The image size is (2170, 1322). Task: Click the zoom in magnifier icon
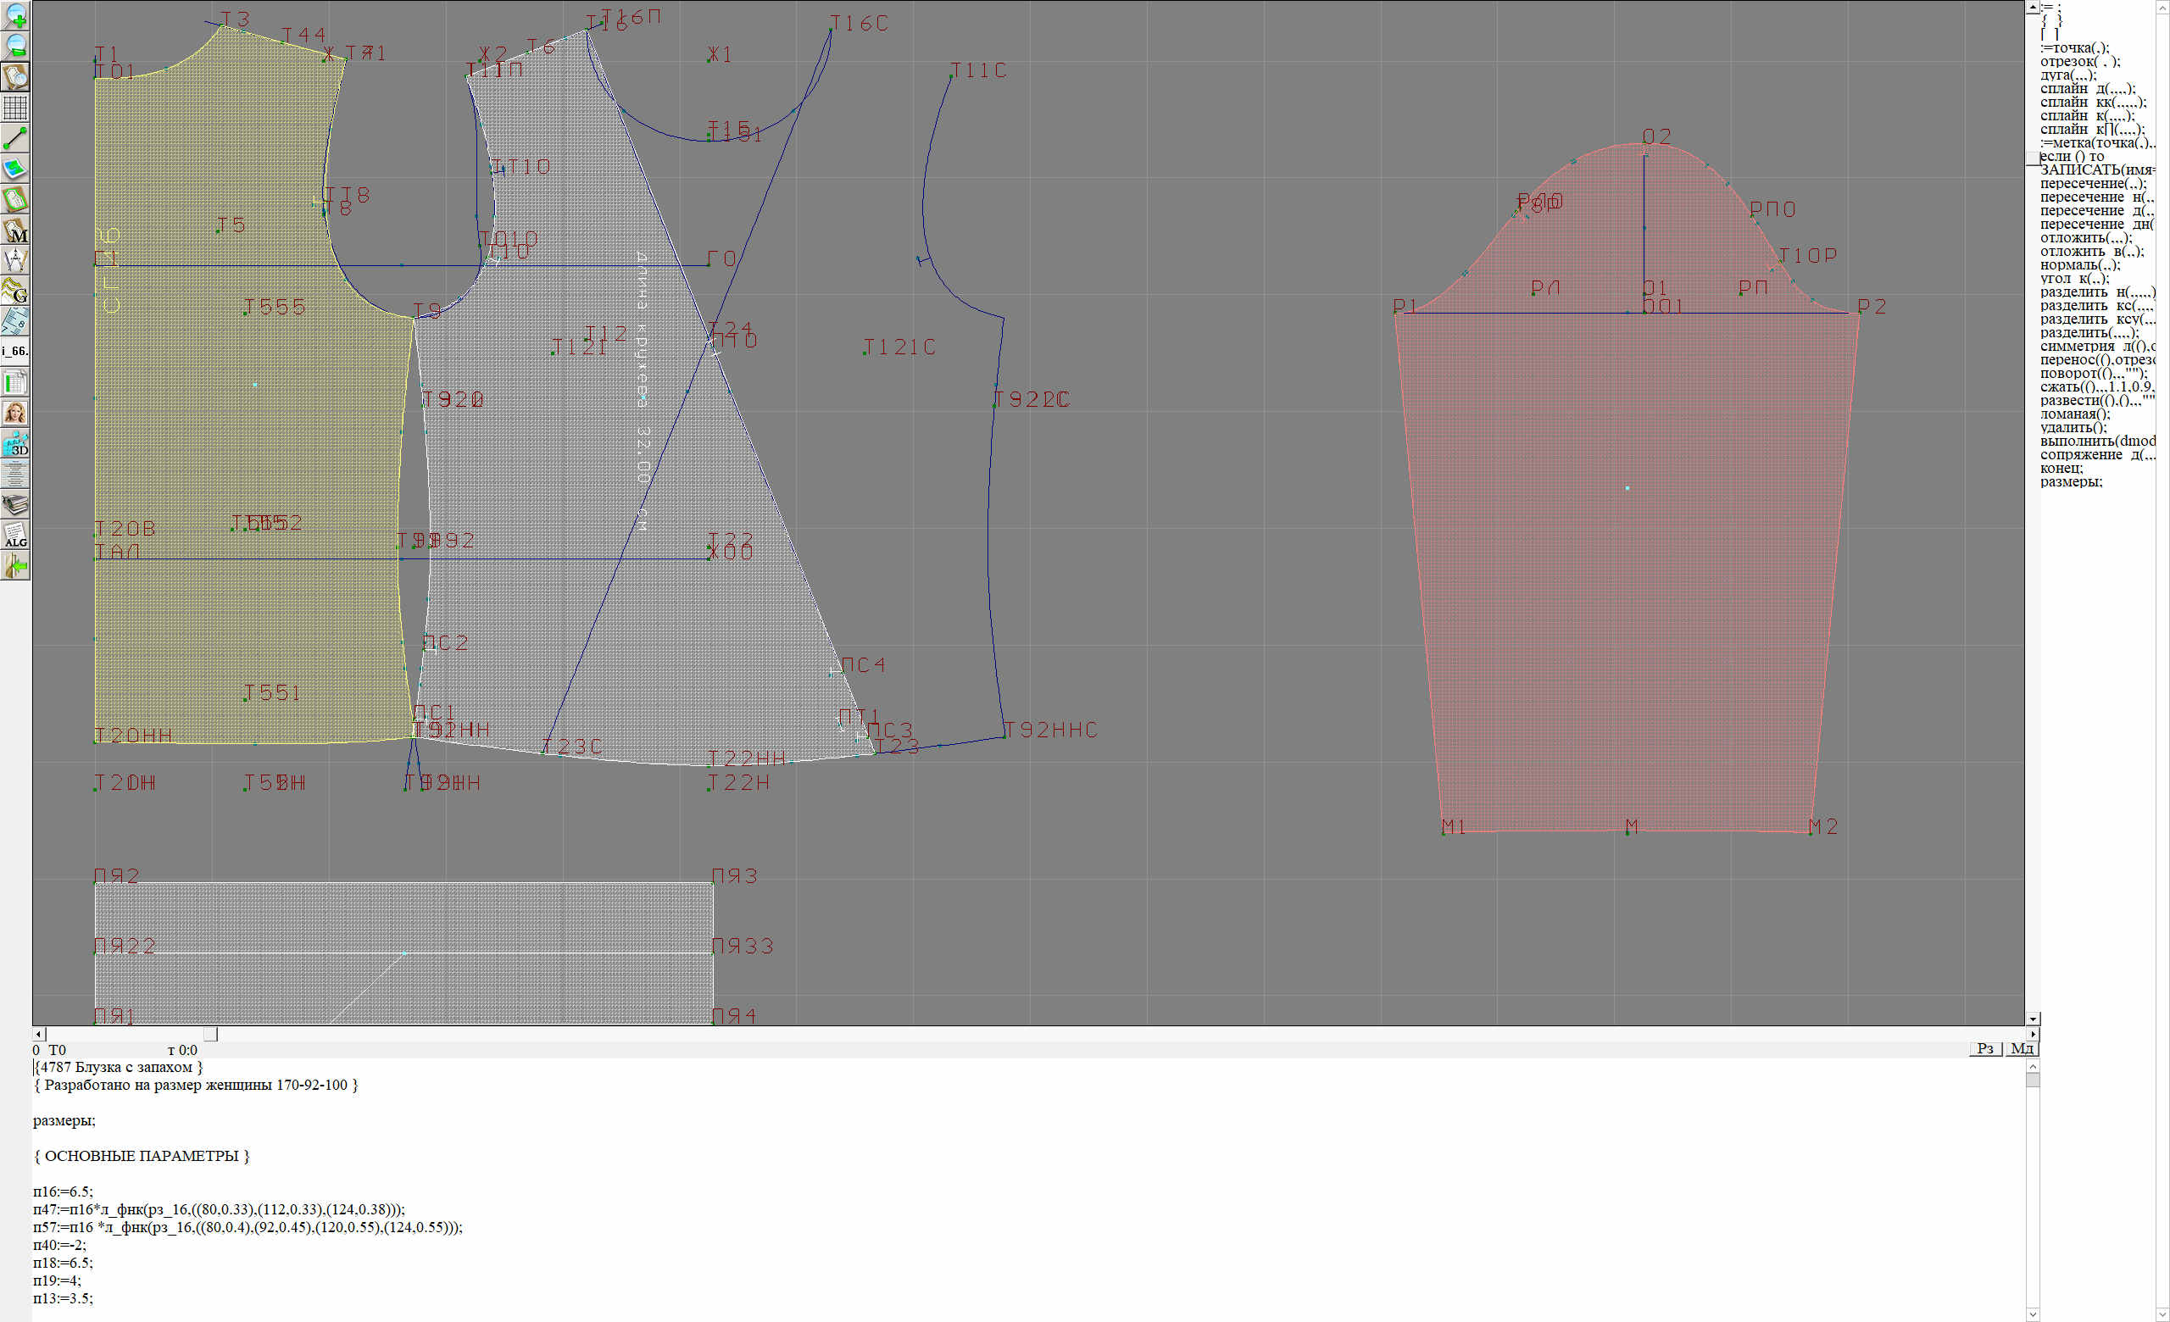coord(16,16)
